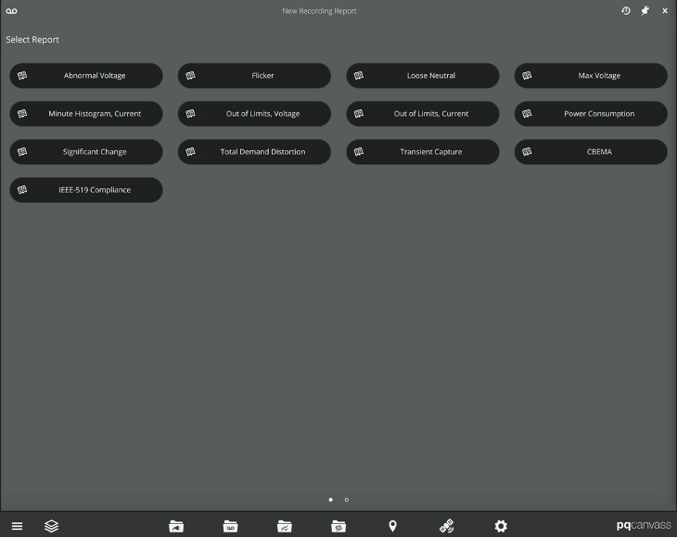Pin the New Recording Report window
Image resolution: width=677 pixels, height=538 pixels.
click(645, 10)
